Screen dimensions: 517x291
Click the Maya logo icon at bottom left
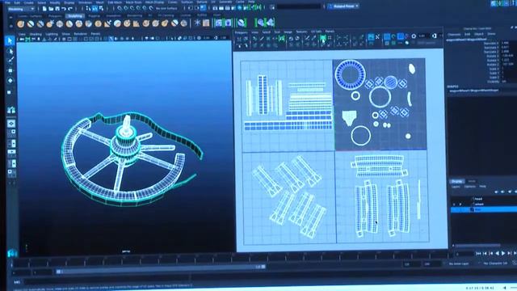click(12, 253)
